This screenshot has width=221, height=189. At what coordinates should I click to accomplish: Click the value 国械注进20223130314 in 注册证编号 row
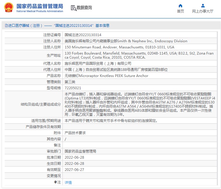pos(83,35)
